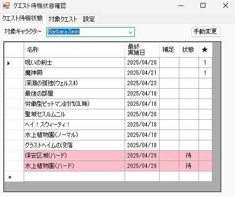Select the 魔神殿 name cell
Image resolution: width=235 pixels, height=197 pixels.
pos(74,73)
